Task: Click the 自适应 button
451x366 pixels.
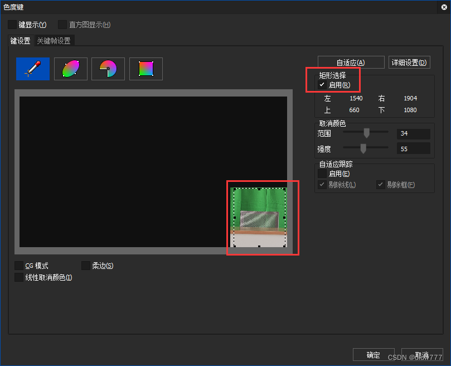Action: click(351, 62)
